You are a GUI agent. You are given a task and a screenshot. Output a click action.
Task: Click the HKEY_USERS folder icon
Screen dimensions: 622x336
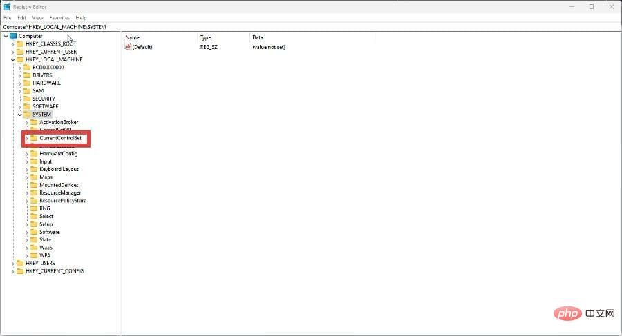point(20,263)
